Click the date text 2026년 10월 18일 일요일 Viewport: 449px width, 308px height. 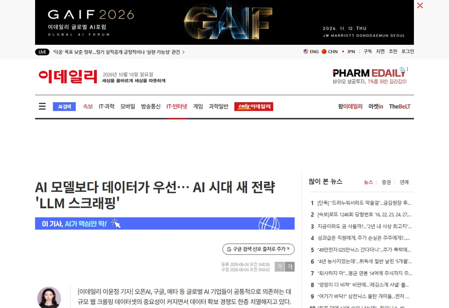128,75
